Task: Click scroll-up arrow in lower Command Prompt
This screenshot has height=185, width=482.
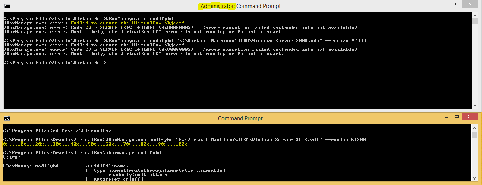Action: (475, 128)
